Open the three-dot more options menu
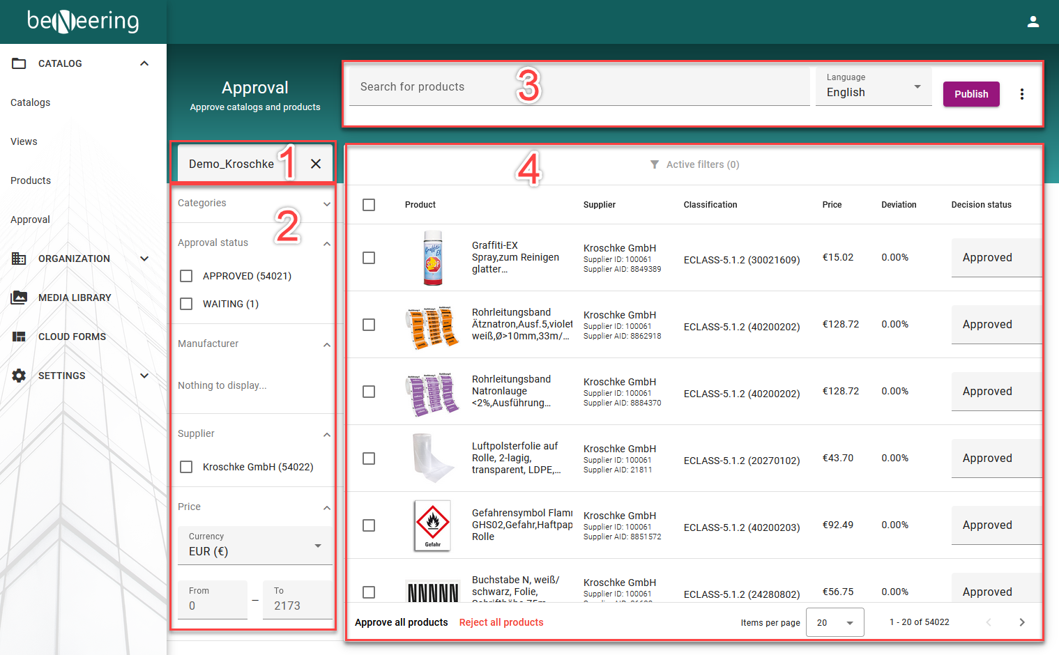The image size is (1059, 655). [x=1022, y=94]
